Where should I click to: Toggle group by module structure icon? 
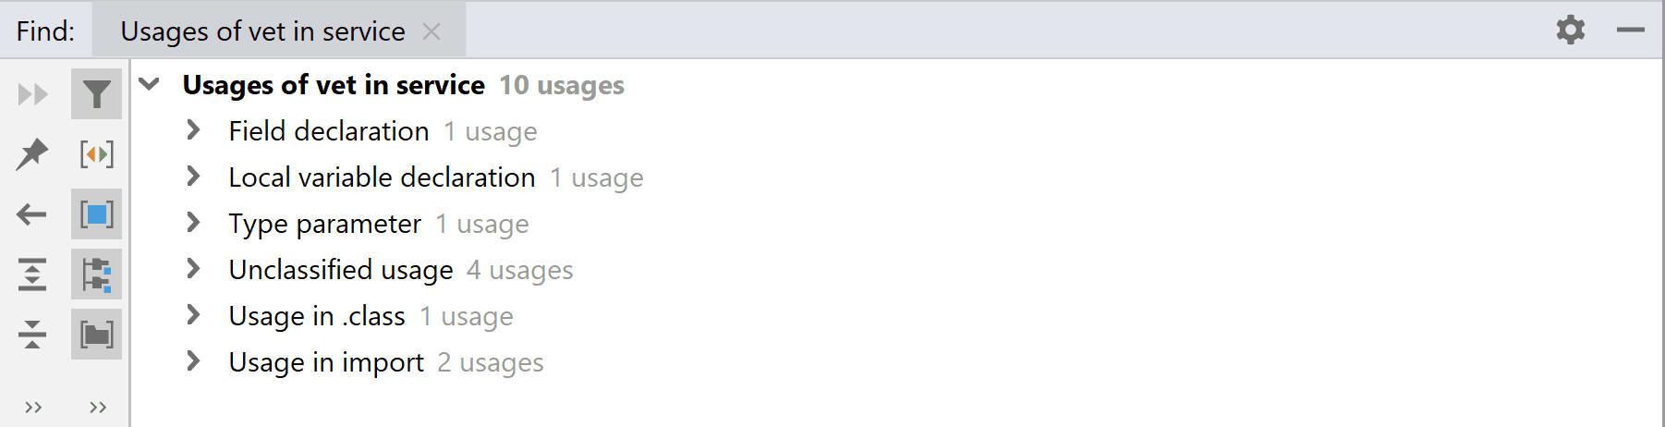[x=96, y=274]
